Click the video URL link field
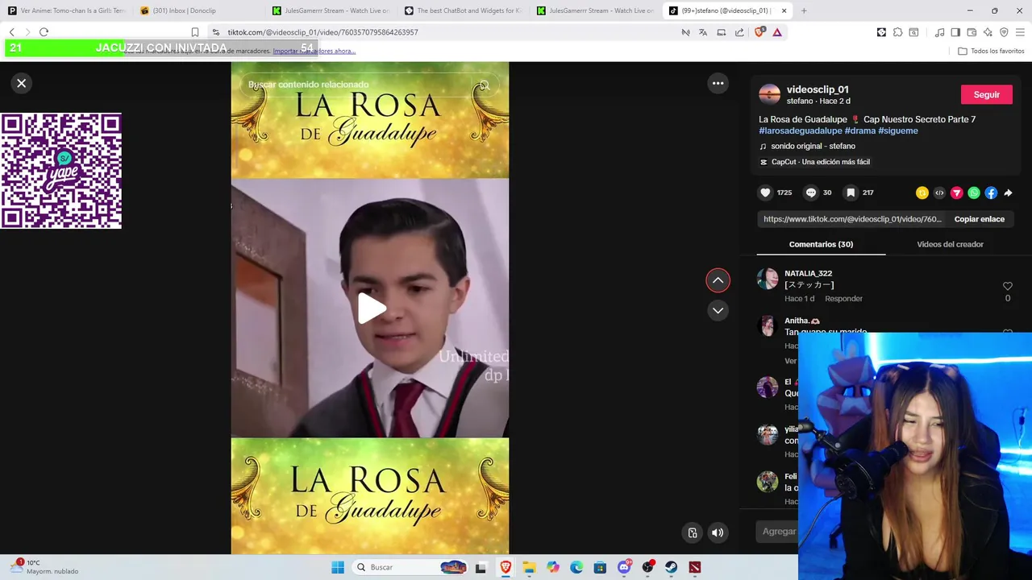 pos(852,219)
